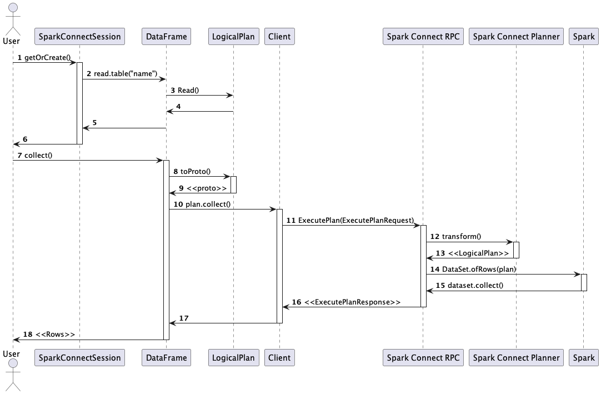The height and width of the screenshot is (394, 601).
Task: Click the "16 <<ExecutePlanResponse>>" label
Action: tap(346, 302)
